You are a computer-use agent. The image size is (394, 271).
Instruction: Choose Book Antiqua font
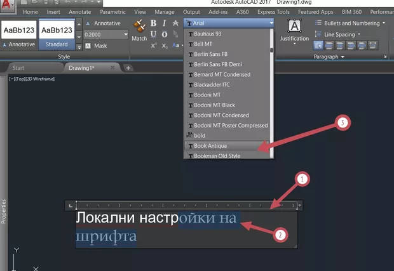point(227,145)
